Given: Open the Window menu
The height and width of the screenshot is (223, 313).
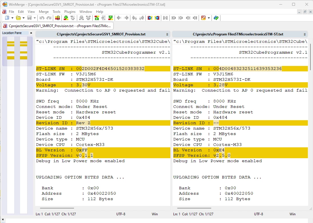Looking at the screenshot, I should coord(86,12).
